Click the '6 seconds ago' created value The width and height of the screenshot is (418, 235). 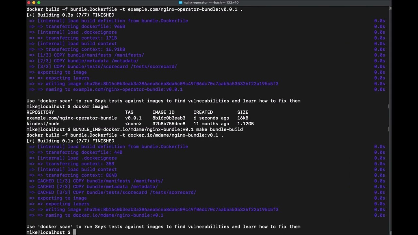coord(211,118)
